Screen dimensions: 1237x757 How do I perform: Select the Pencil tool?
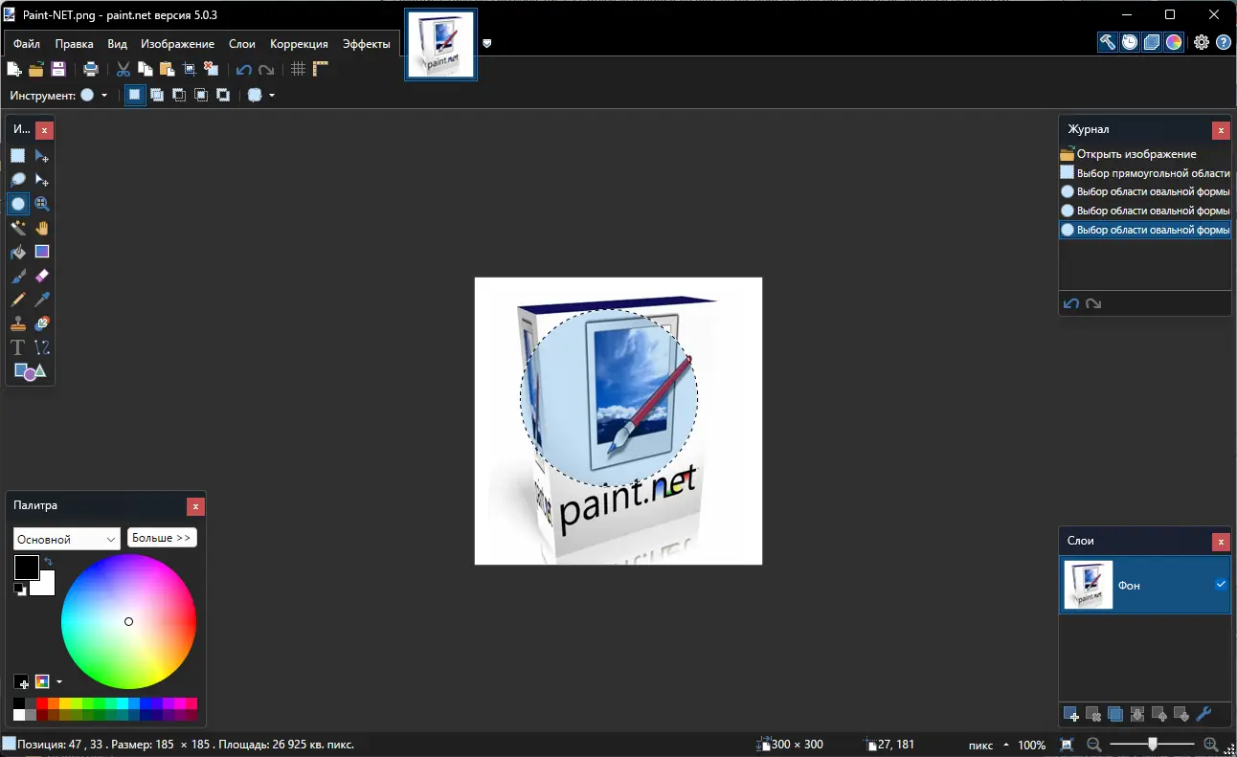pyautogui.click(x=18, y=300)
